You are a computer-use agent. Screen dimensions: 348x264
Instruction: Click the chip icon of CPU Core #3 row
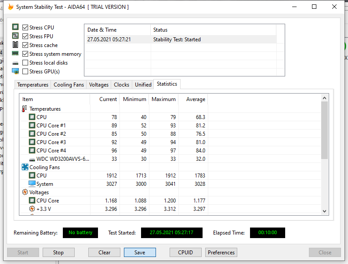[x=32, y=142]
